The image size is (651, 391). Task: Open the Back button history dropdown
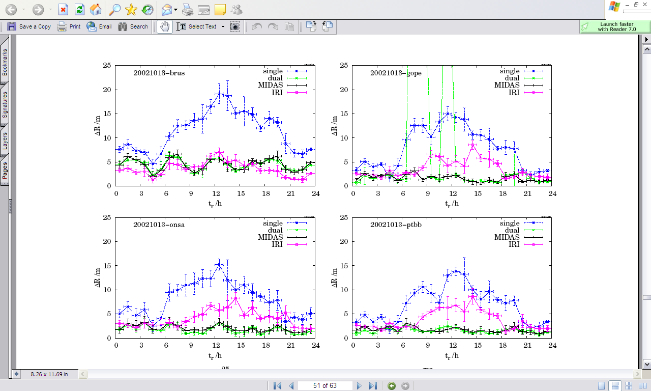[23, 10]
